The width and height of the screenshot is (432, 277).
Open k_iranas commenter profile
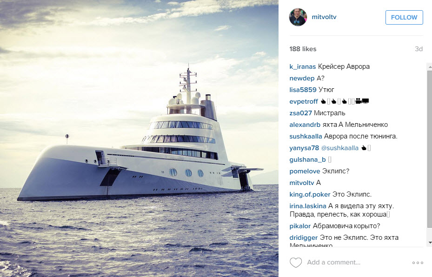pyautogui.click(x=303, y=66)
